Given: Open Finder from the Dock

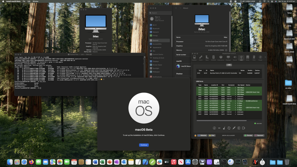Looking at the screenshot, I should (x=10, y=162).
